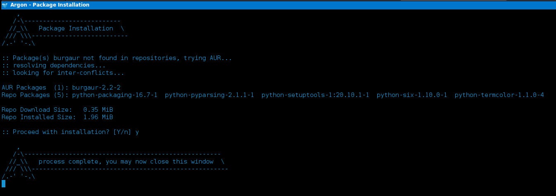Click the ASCII Arch logo beside 'process complete'
556x196 pixels.
click(18, 161)
